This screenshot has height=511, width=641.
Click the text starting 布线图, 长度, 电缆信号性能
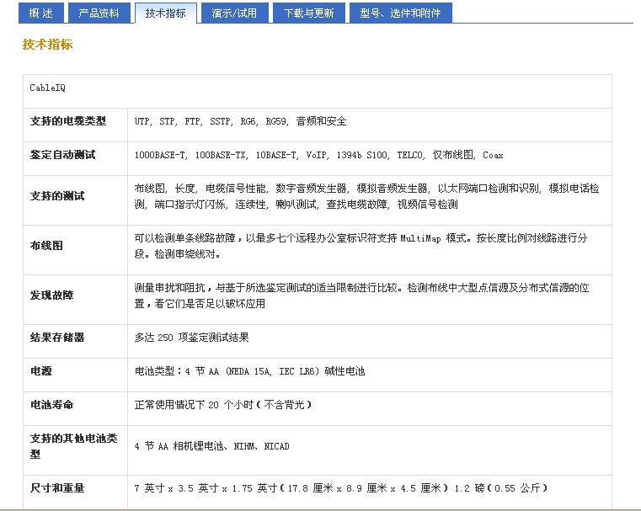click(x=366, y=196)
